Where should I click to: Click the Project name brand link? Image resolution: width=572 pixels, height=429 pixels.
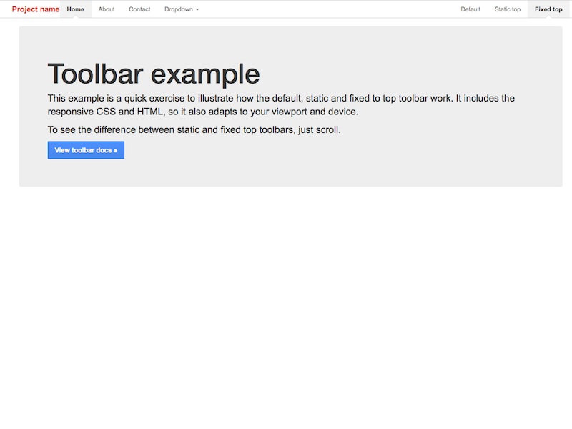(x=36, y=9)
